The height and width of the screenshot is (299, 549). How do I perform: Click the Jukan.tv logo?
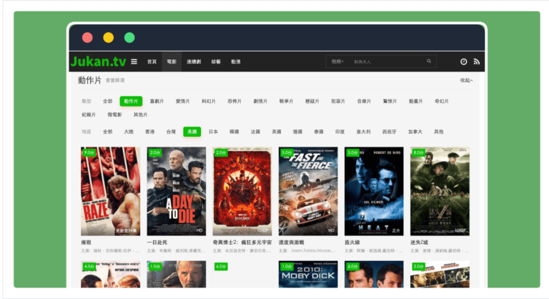click(99, 62)
